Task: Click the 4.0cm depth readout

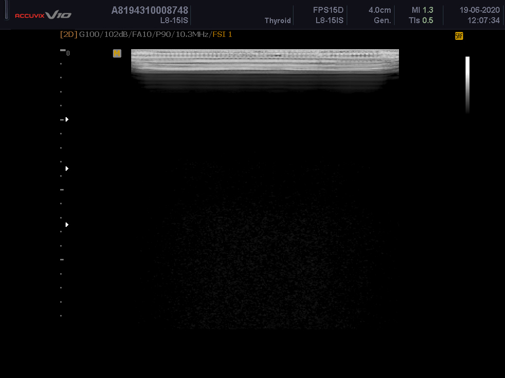Action: 379,10
